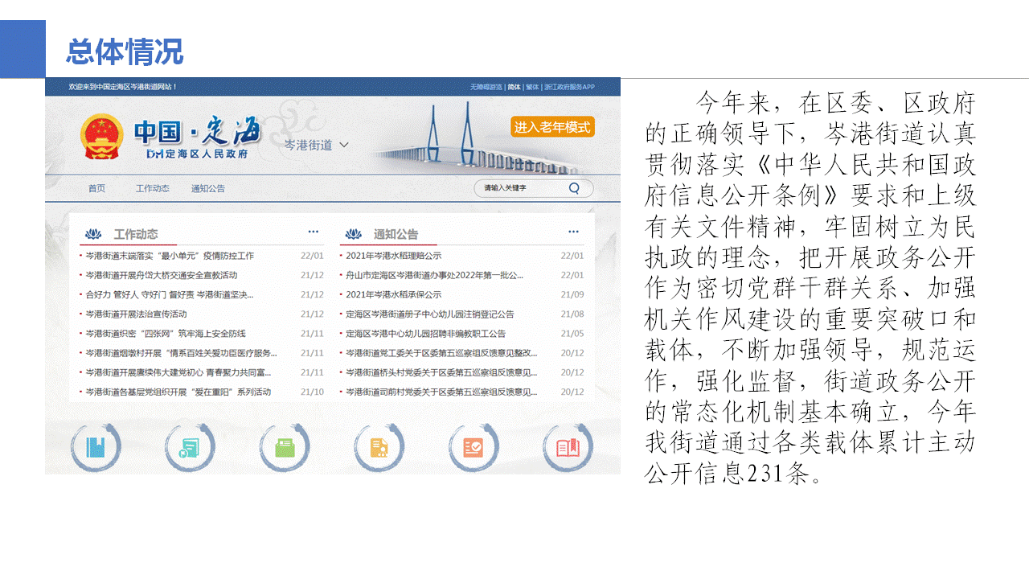1029x579 pixels.
Task: Click the magnifier search icon
Action: (574, 188)
